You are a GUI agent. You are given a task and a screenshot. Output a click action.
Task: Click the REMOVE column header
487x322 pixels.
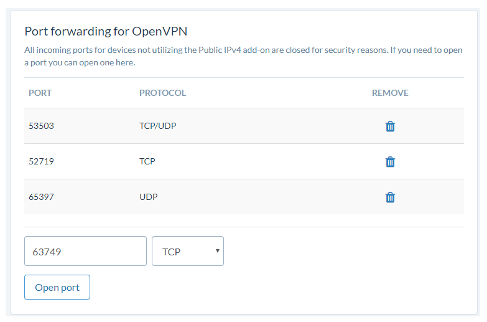tap(390, 93)
